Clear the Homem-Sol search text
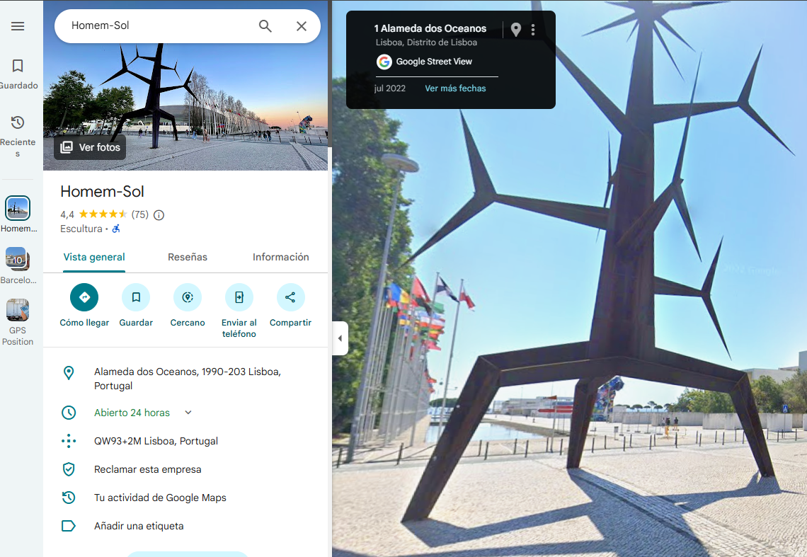 pyautogui.click(x=302, y=25)
